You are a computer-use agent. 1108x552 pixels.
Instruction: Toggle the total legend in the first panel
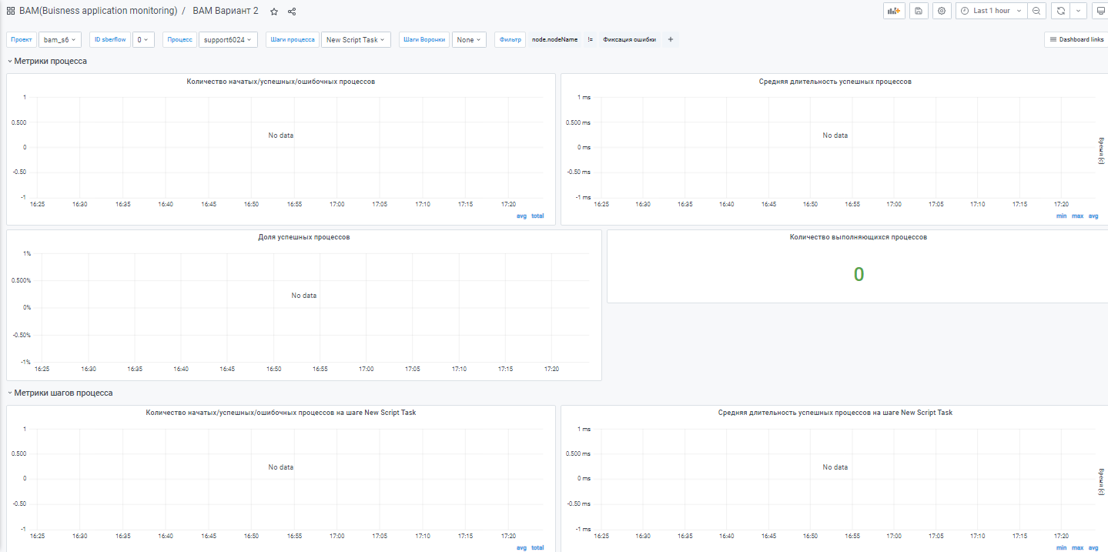pos(537,216)
